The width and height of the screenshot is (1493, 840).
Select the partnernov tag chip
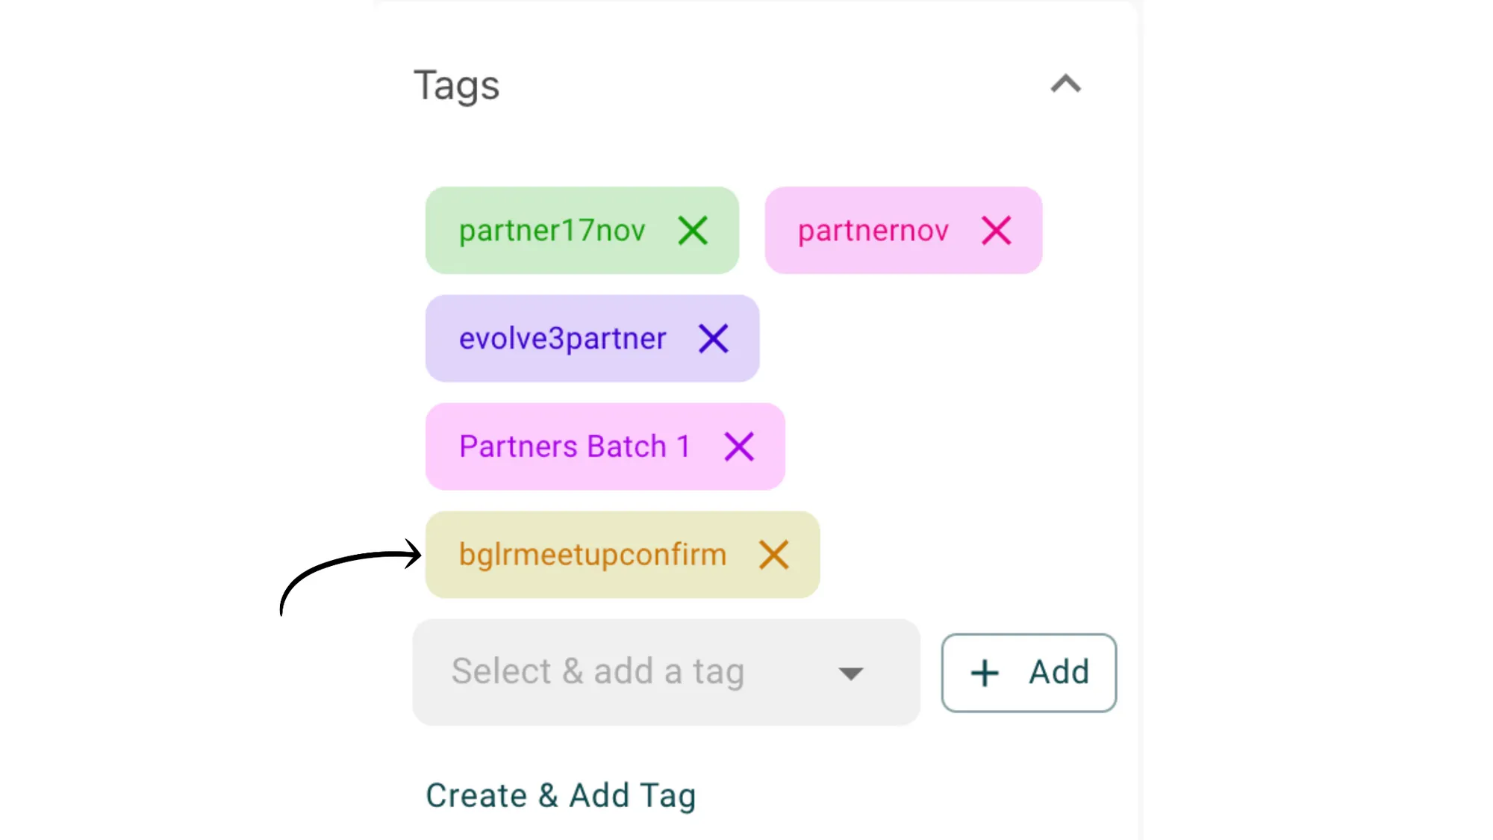pos(873,230)
